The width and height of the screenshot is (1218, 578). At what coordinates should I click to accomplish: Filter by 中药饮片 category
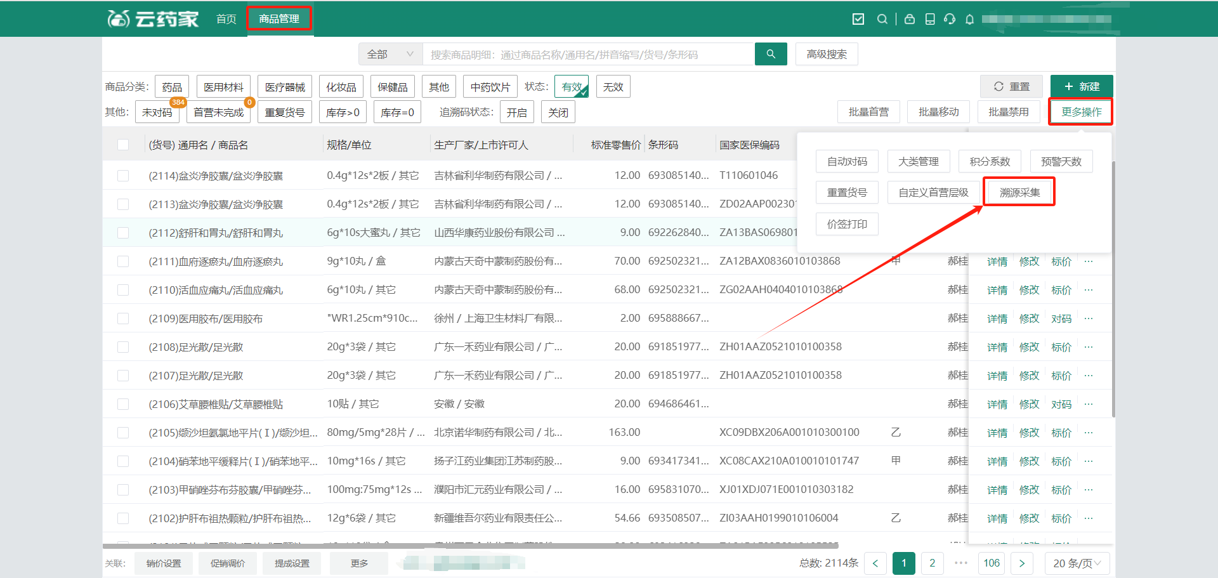490,87
